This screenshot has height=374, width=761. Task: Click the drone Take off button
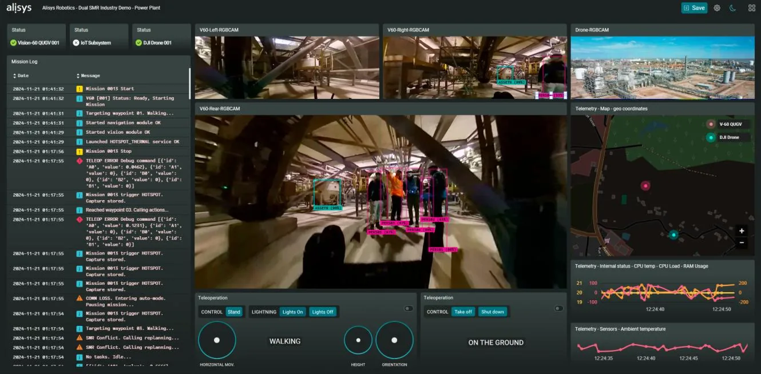(463, 312)
